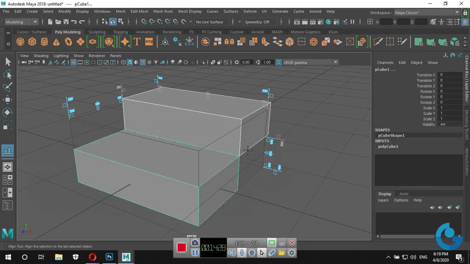Open the Modeling menu set dropdown
The image size is (470, 264).
coord(21,22)
